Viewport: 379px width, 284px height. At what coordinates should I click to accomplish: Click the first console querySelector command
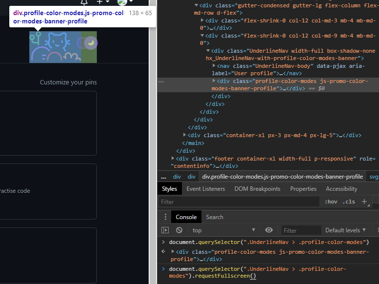pyautogui.click(x=269, y=242)
